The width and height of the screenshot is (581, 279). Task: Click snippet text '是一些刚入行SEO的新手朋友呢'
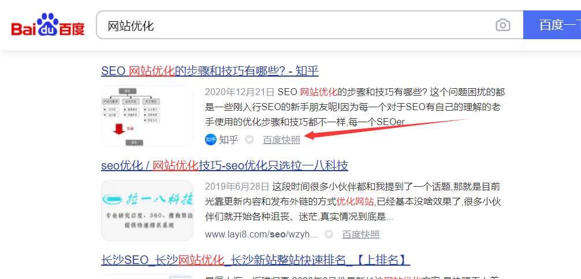(x=271, y=107)
